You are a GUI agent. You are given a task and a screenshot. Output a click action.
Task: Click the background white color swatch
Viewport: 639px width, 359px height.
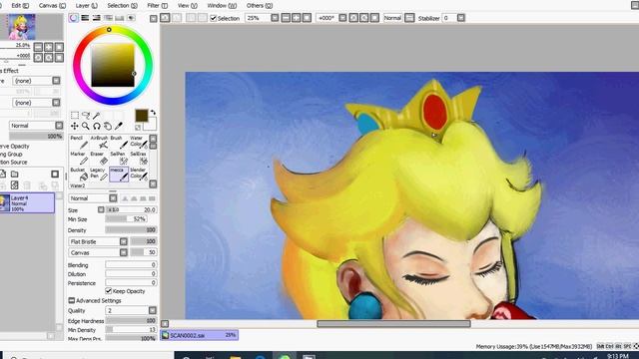151,124
